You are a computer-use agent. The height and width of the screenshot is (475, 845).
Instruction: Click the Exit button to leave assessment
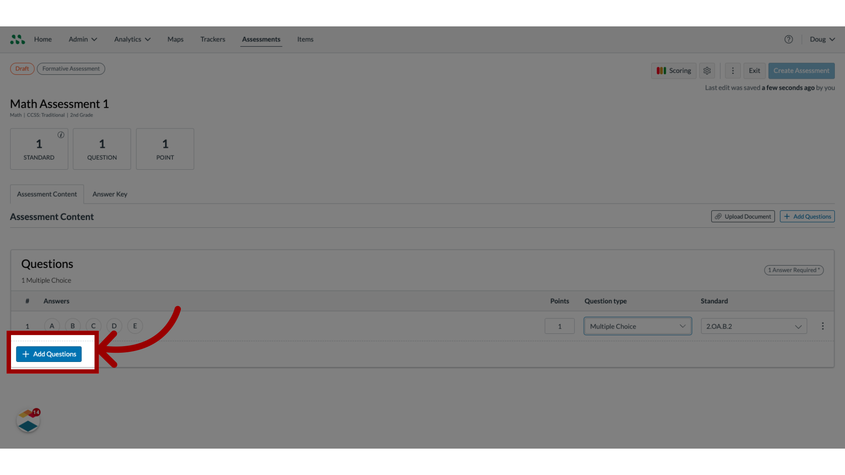(754, 70)
